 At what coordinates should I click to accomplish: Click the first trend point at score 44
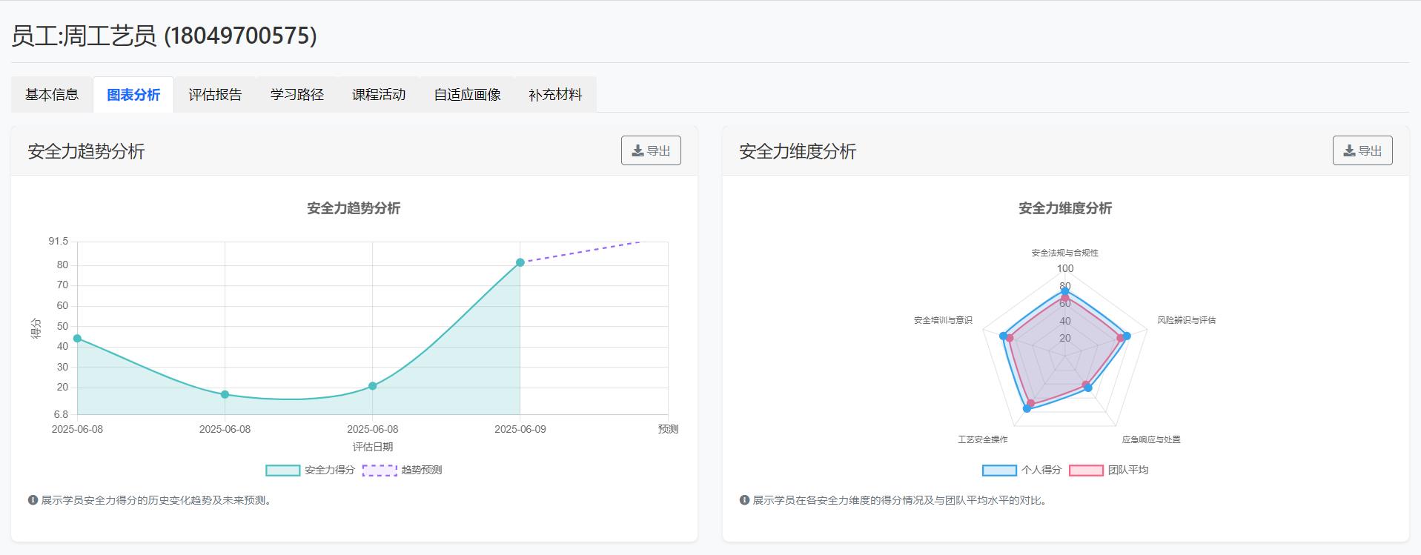coord(77,339)
